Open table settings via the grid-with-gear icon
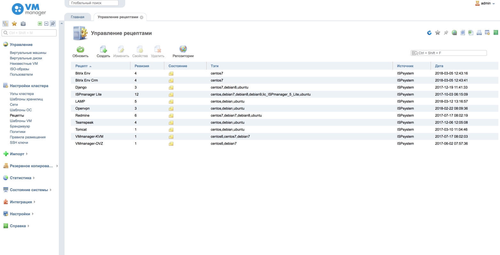 487,33
